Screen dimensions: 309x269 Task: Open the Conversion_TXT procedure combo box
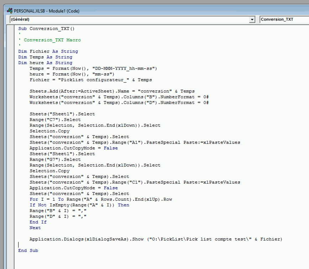284,19
